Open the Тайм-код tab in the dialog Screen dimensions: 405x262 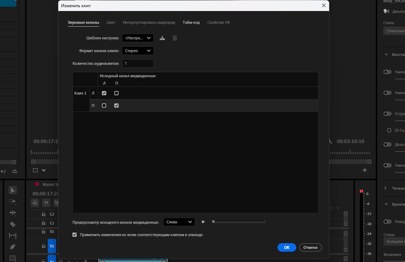tap(191, 22)
